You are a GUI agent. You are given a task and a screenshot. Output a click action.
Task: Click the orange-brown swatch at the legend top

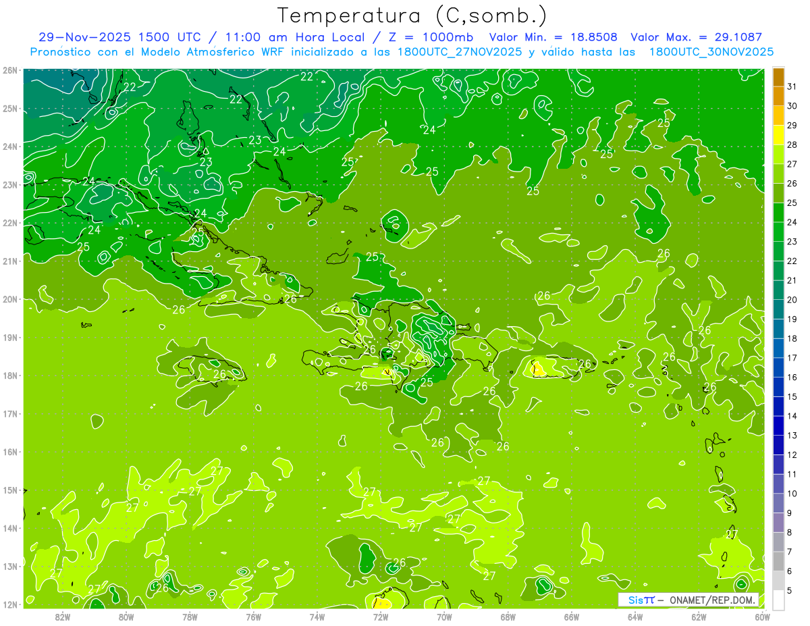pyautogui.click(x=778, y=77)
